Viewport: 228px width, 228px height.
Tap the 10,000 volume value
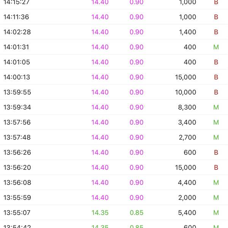(x=185, y=92)
